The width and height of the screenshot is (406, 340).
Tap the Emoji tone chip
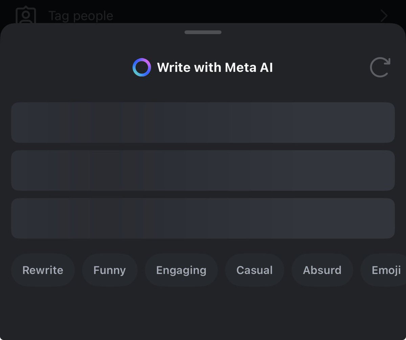386,270
